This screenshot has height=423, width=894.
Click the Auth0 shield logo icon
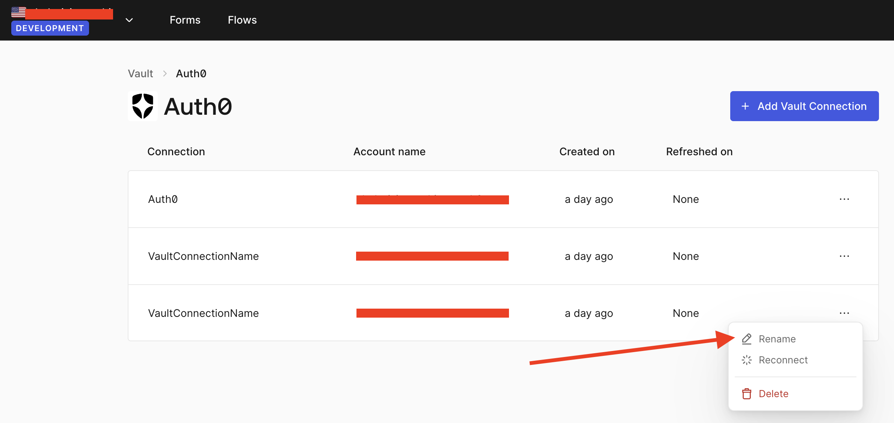point(143,106)
